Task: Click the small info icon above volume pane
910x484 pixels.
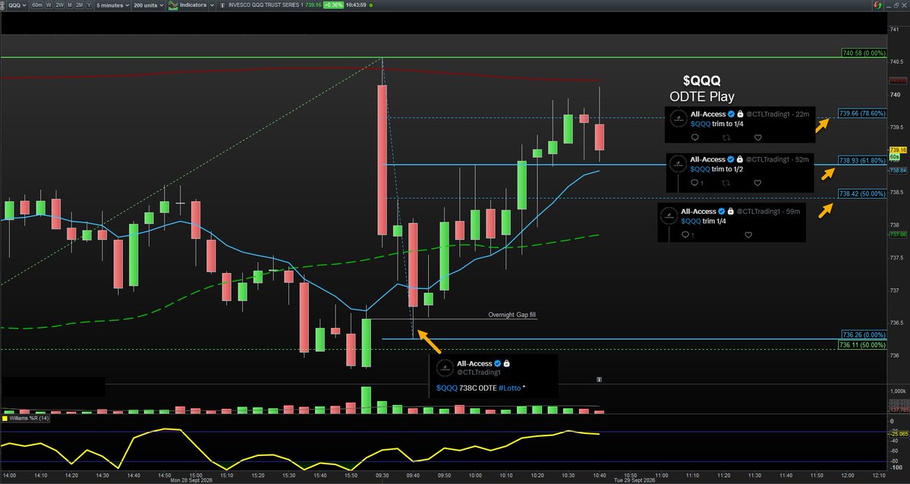Action: coord(599,379)
